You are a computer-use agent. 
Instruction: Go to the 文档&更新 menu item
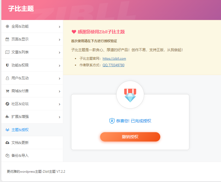32,143
